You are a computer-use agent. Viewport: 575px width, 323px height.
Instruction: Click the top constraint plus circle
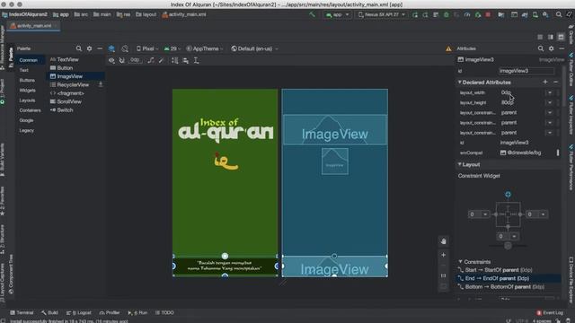(508, 194)
